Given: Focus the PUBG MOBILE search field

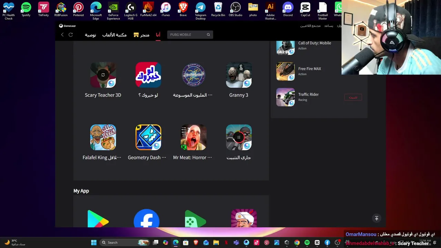Looking at the screenshot, I should pos(190,35).
